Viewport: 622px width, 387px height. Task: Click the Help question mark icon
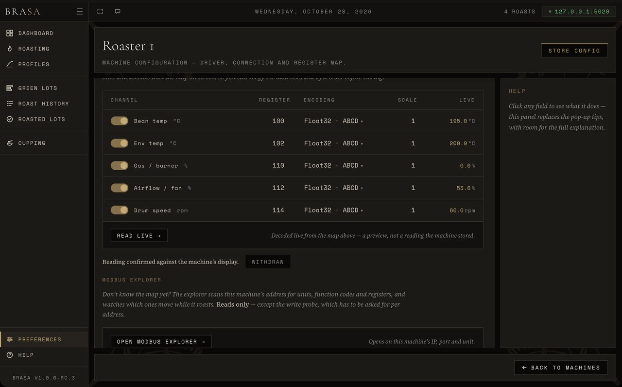10,355
